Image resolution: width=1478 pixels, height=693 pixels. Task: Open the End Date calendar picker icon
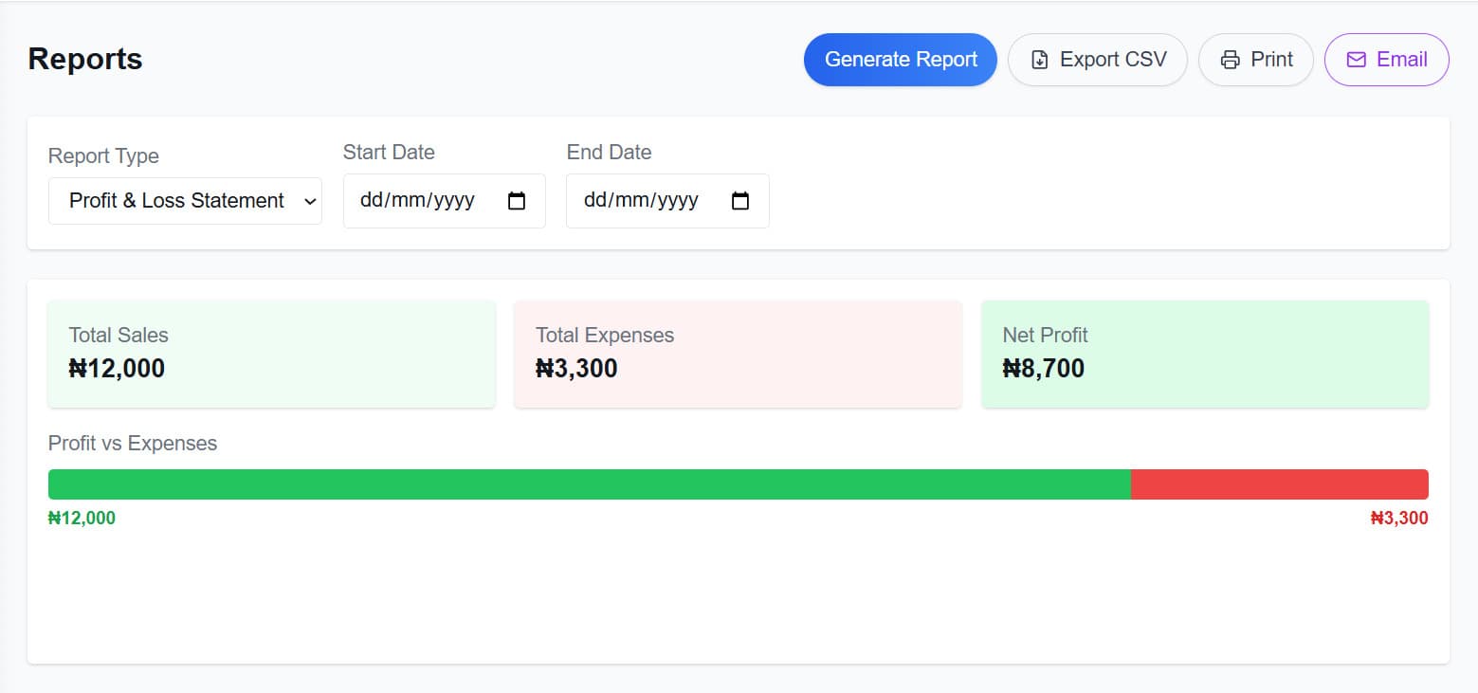(x=740, y=201)
